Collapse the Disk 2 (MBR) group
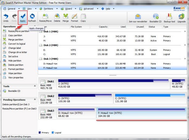 pos(185,45)
